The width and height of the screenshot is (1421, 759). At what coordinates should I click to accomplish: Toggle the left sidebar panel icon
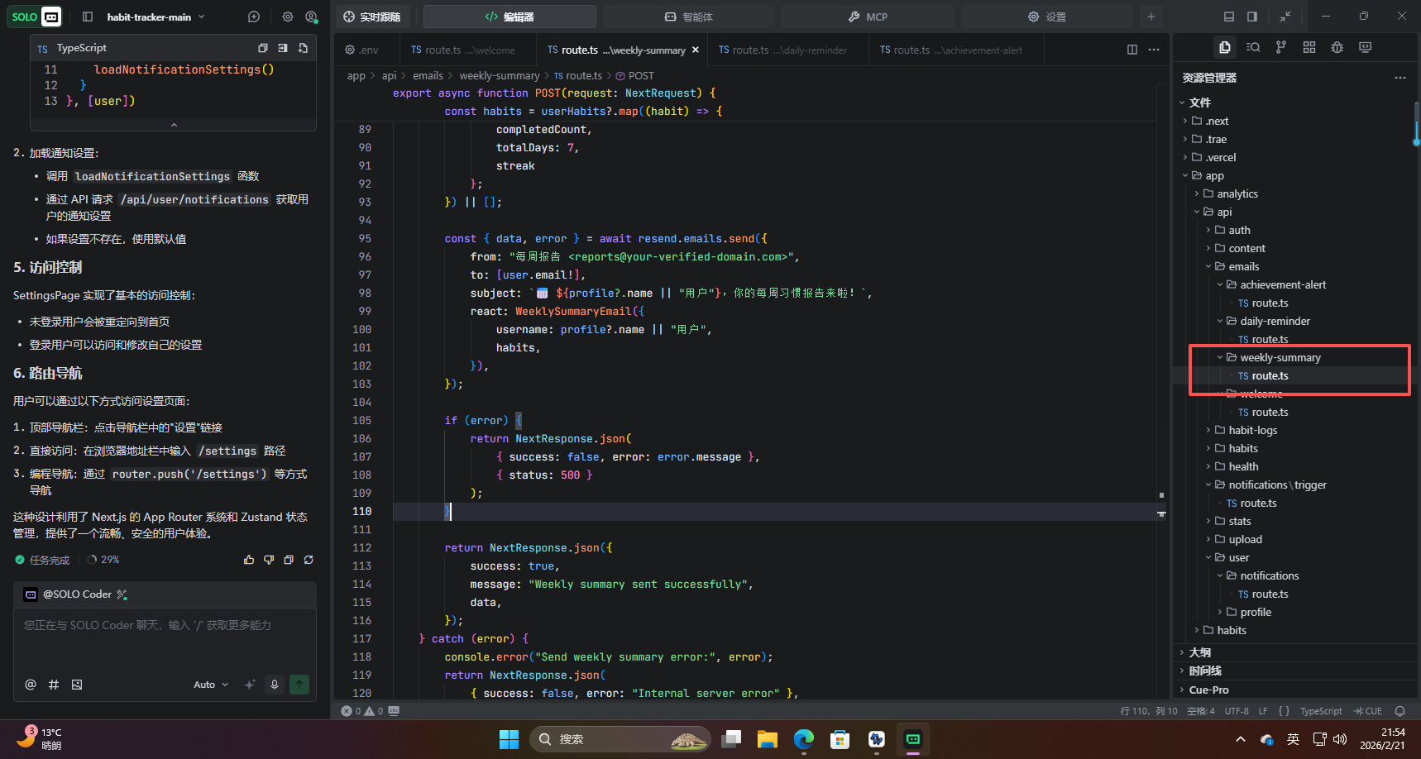coord(88,17)
